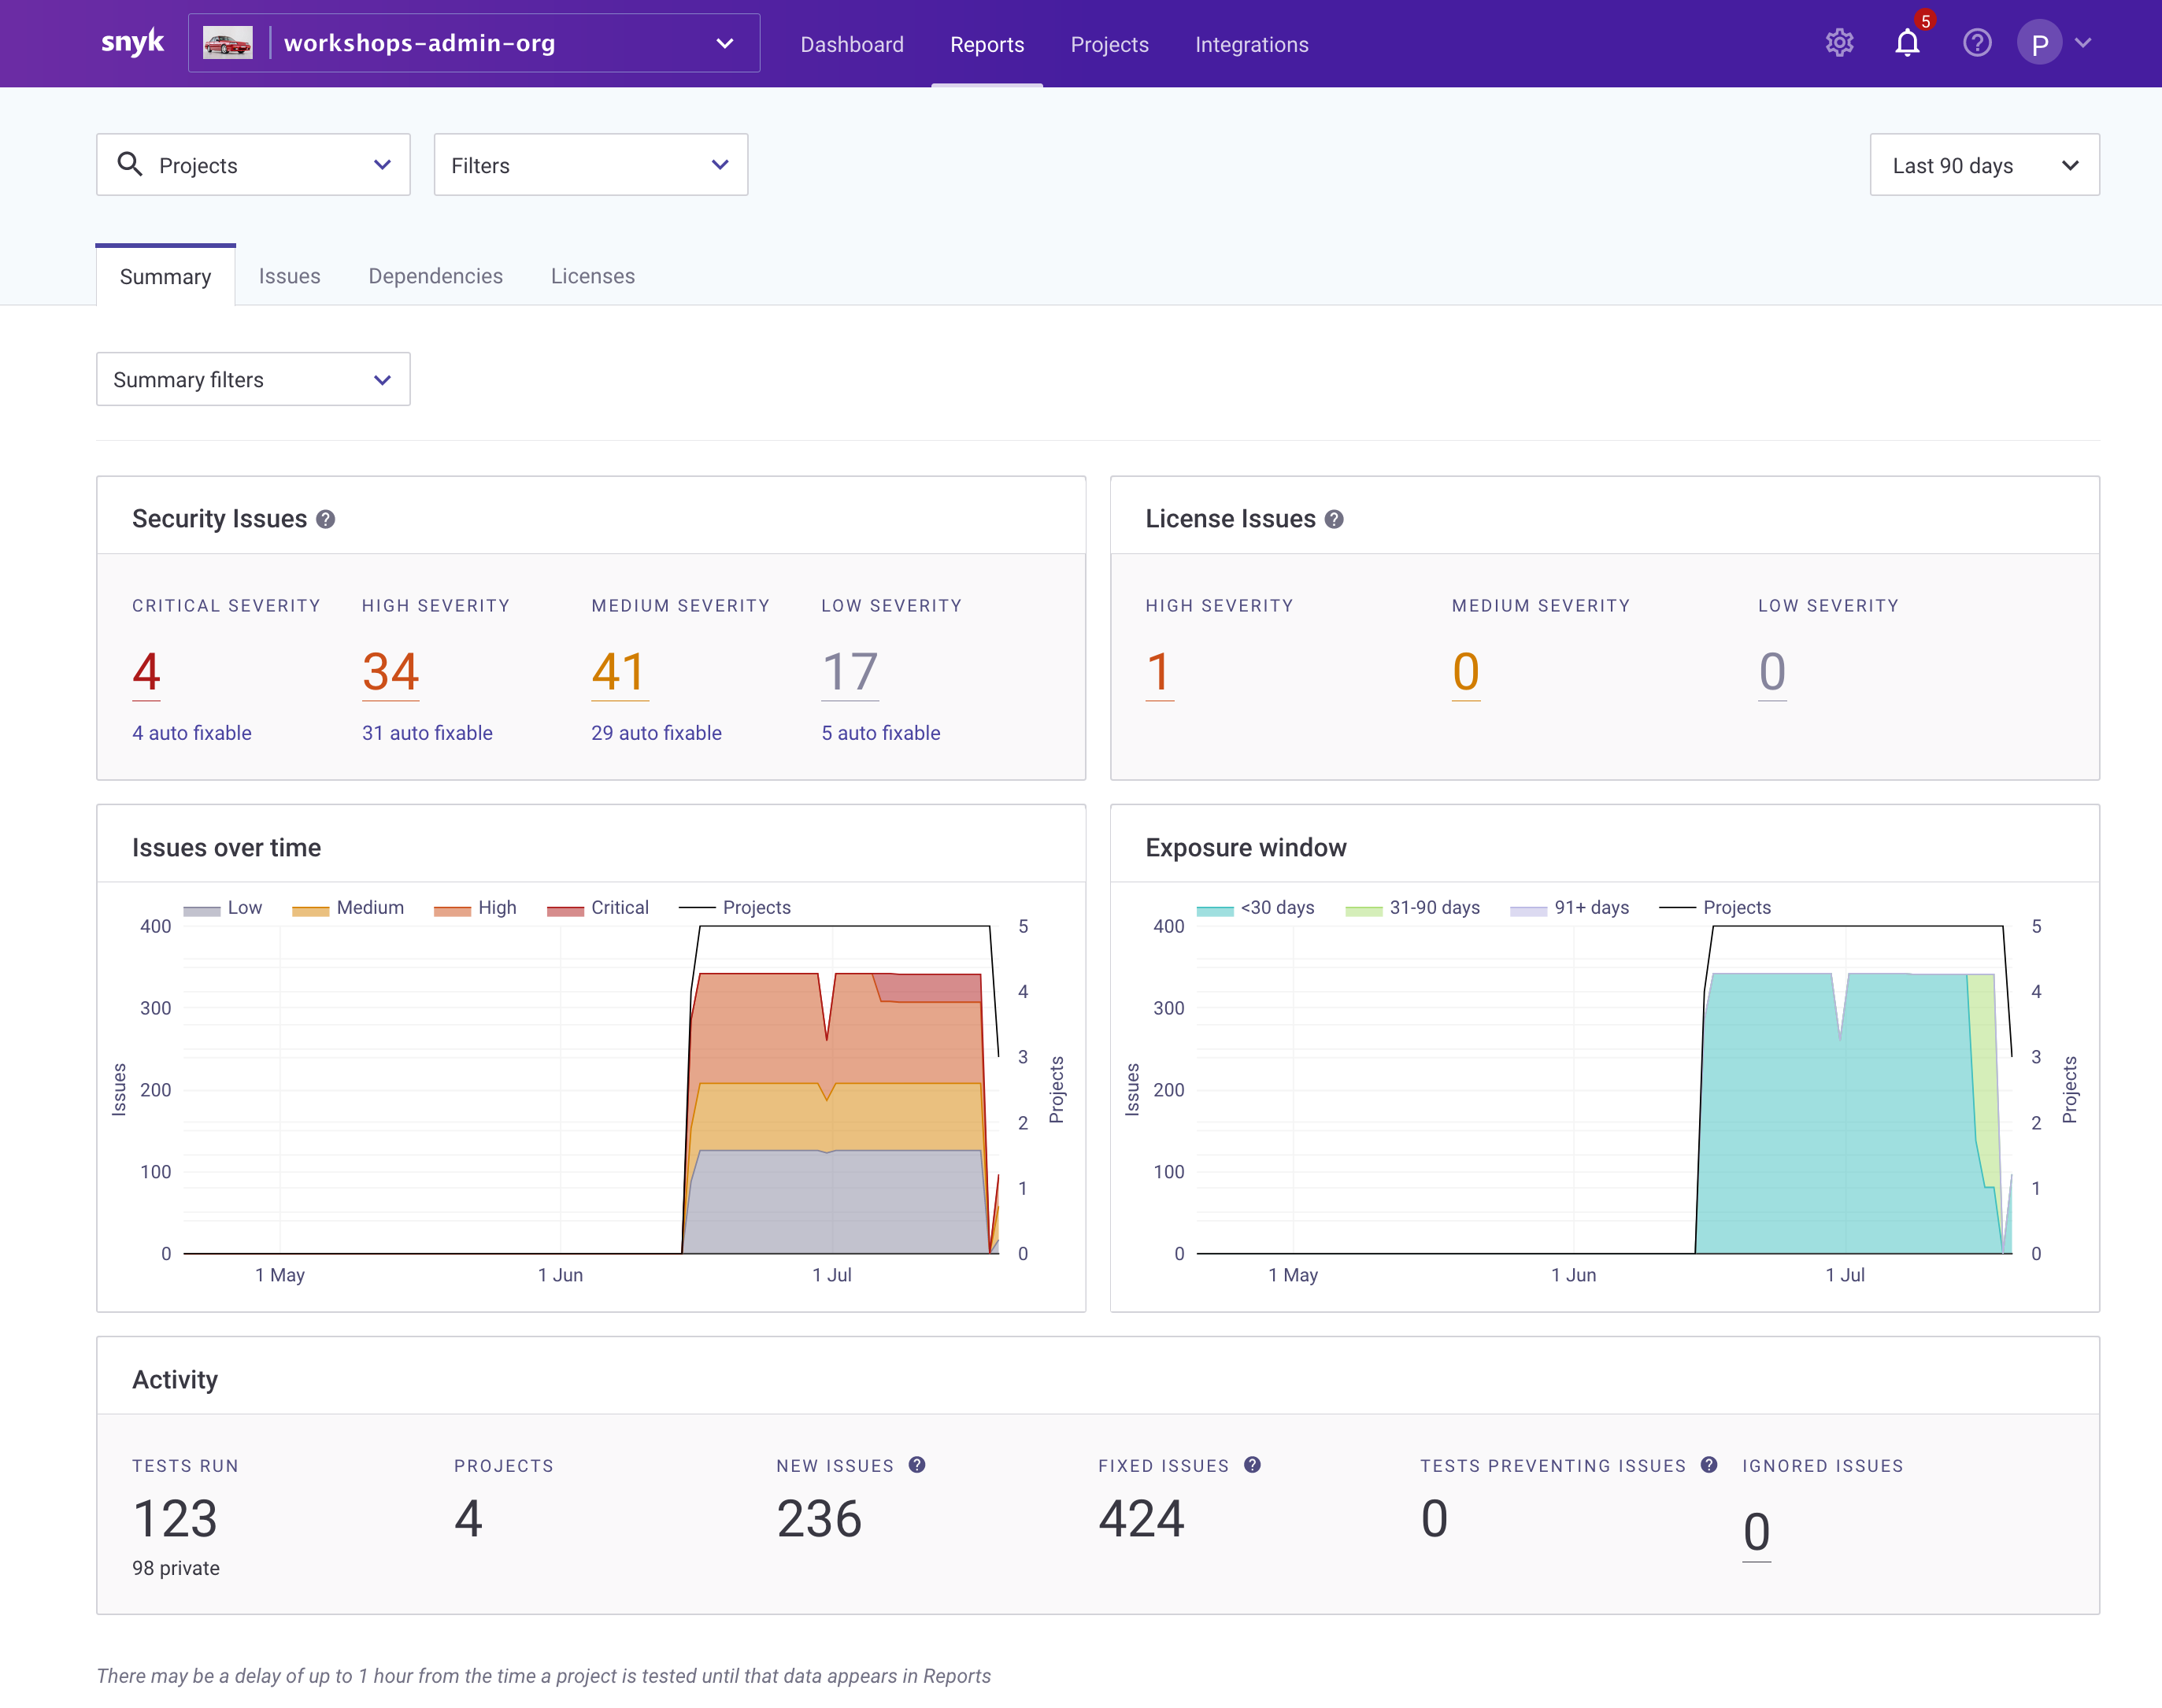Expand the user account chevron
The image size is (2162, 1708).
(2083, 43)
